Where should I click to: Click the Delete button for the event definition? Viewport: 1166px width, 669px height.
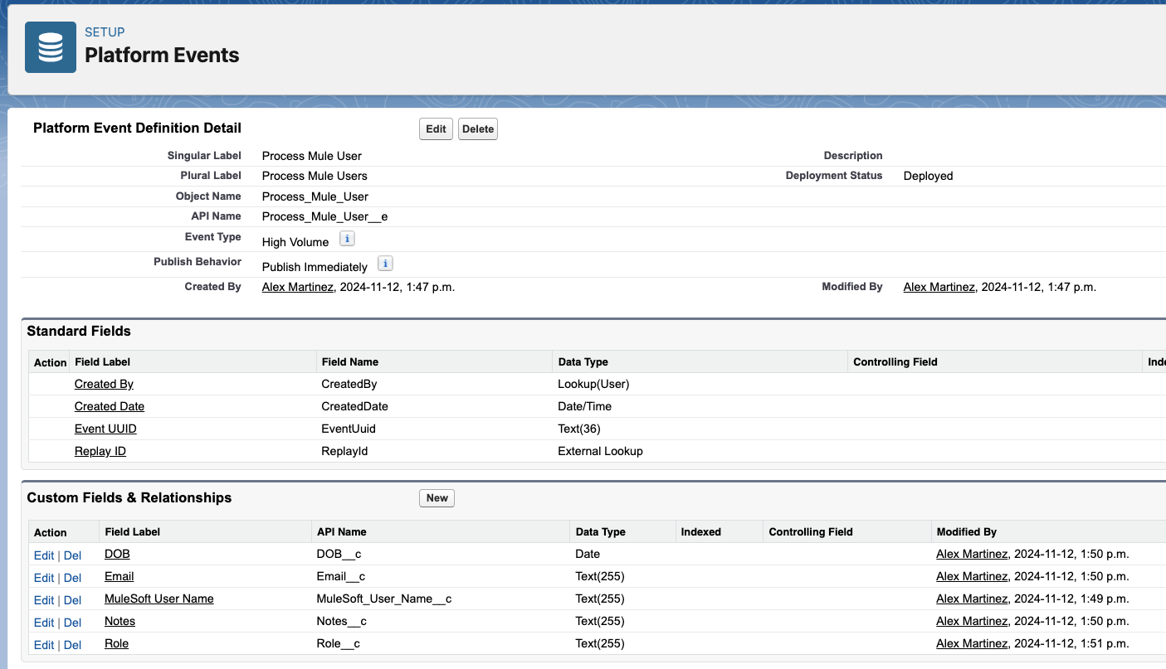point(477,128)
